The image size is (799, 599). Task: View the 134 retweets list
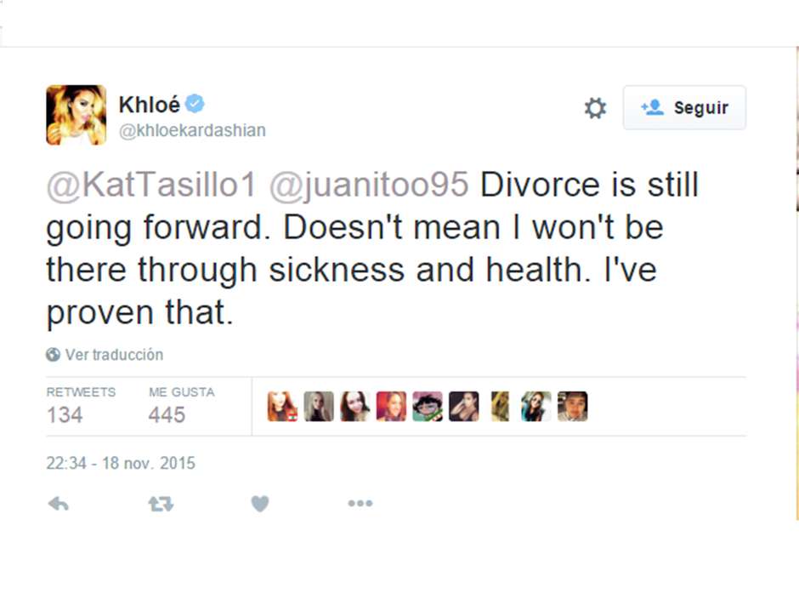[x=65, y=414]
